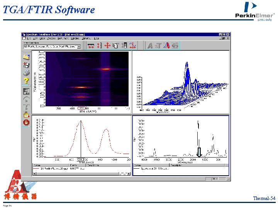
Task: Click the copy pages toolbar icon
Action: [115, 45]
